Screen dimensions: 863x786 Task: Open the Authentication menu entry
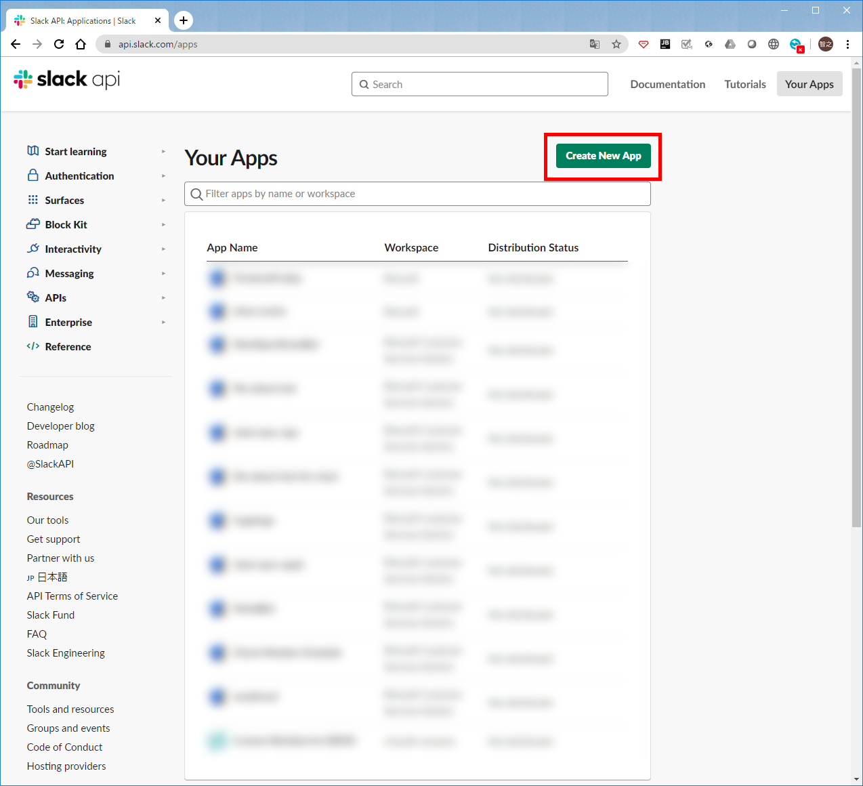[x=79, y=176]
